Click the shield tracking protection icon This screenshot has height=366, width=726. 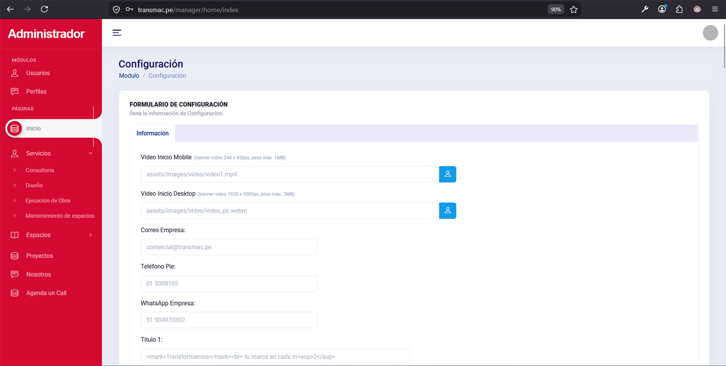(116, 10)
